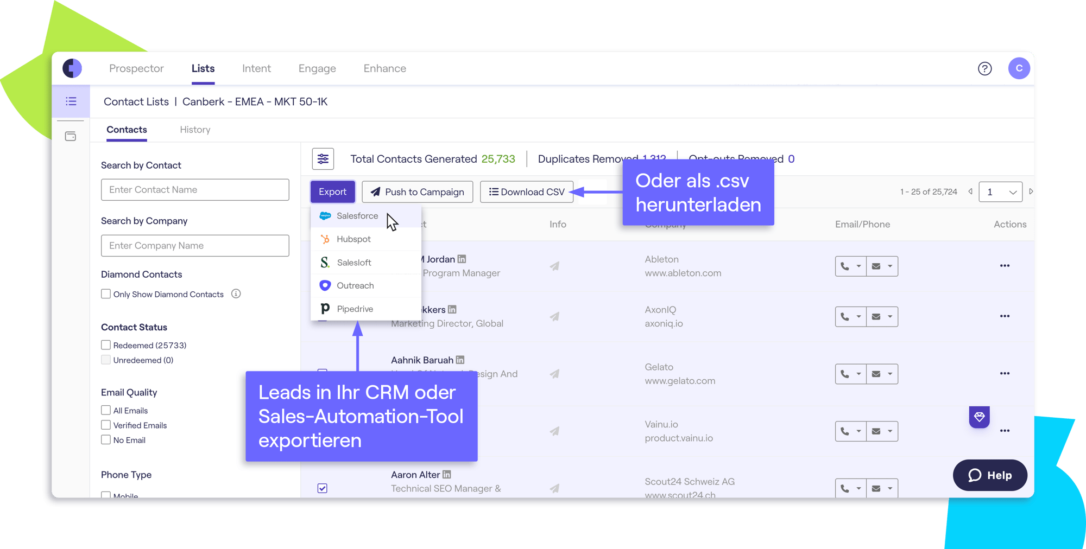Open the wallet sidebar icon
1086x549 pixels.
(71, 136)
